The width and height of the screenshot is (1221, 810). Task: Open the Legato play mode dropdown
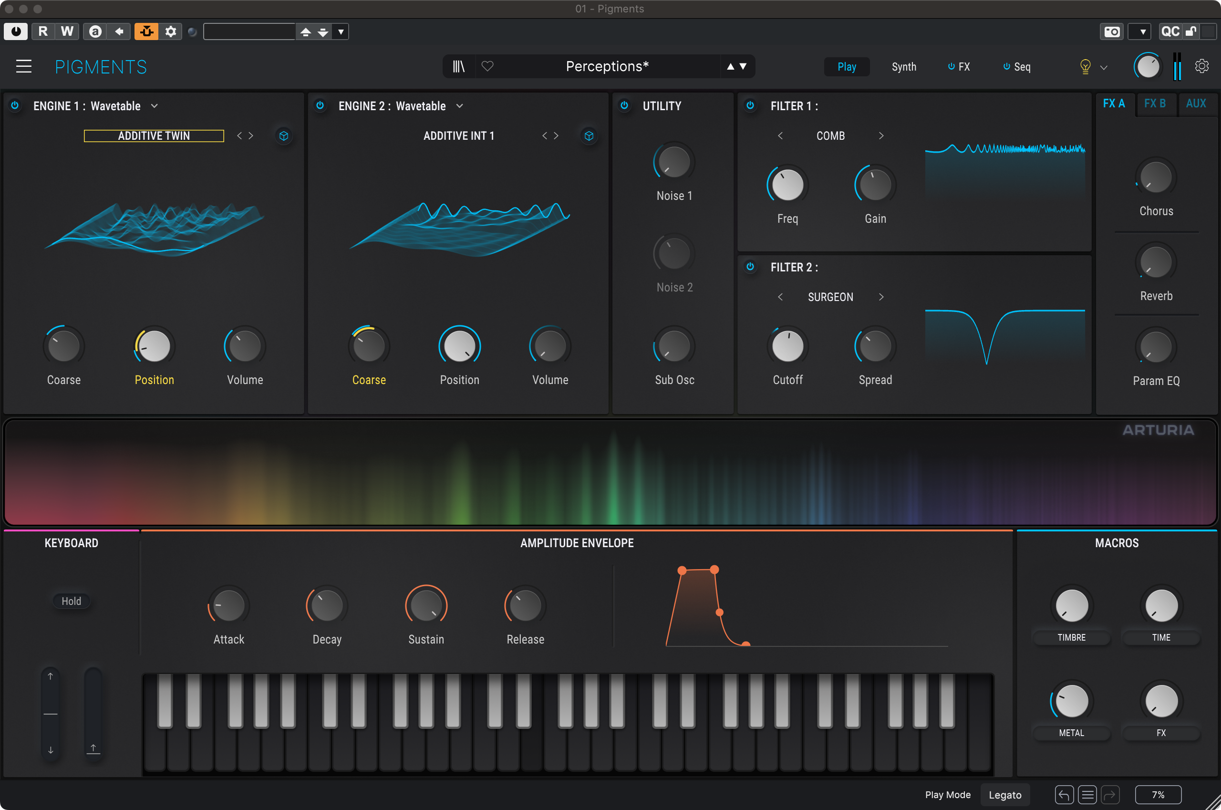(1004, 795)
